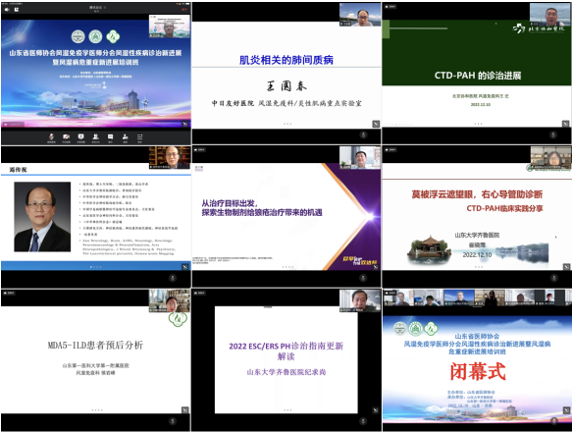Select bookshelf-background speaker thumbnail above biography slide

coord(170,158)
